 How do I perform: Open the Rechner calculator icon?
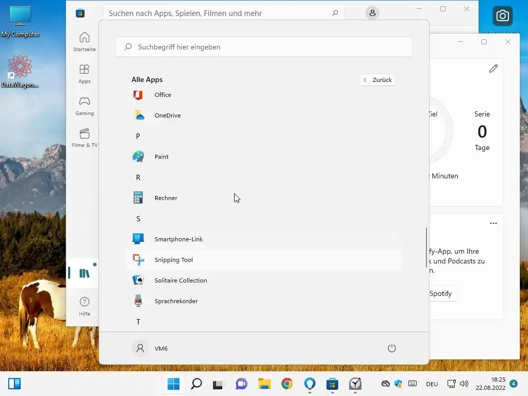(x=138, y=198)
